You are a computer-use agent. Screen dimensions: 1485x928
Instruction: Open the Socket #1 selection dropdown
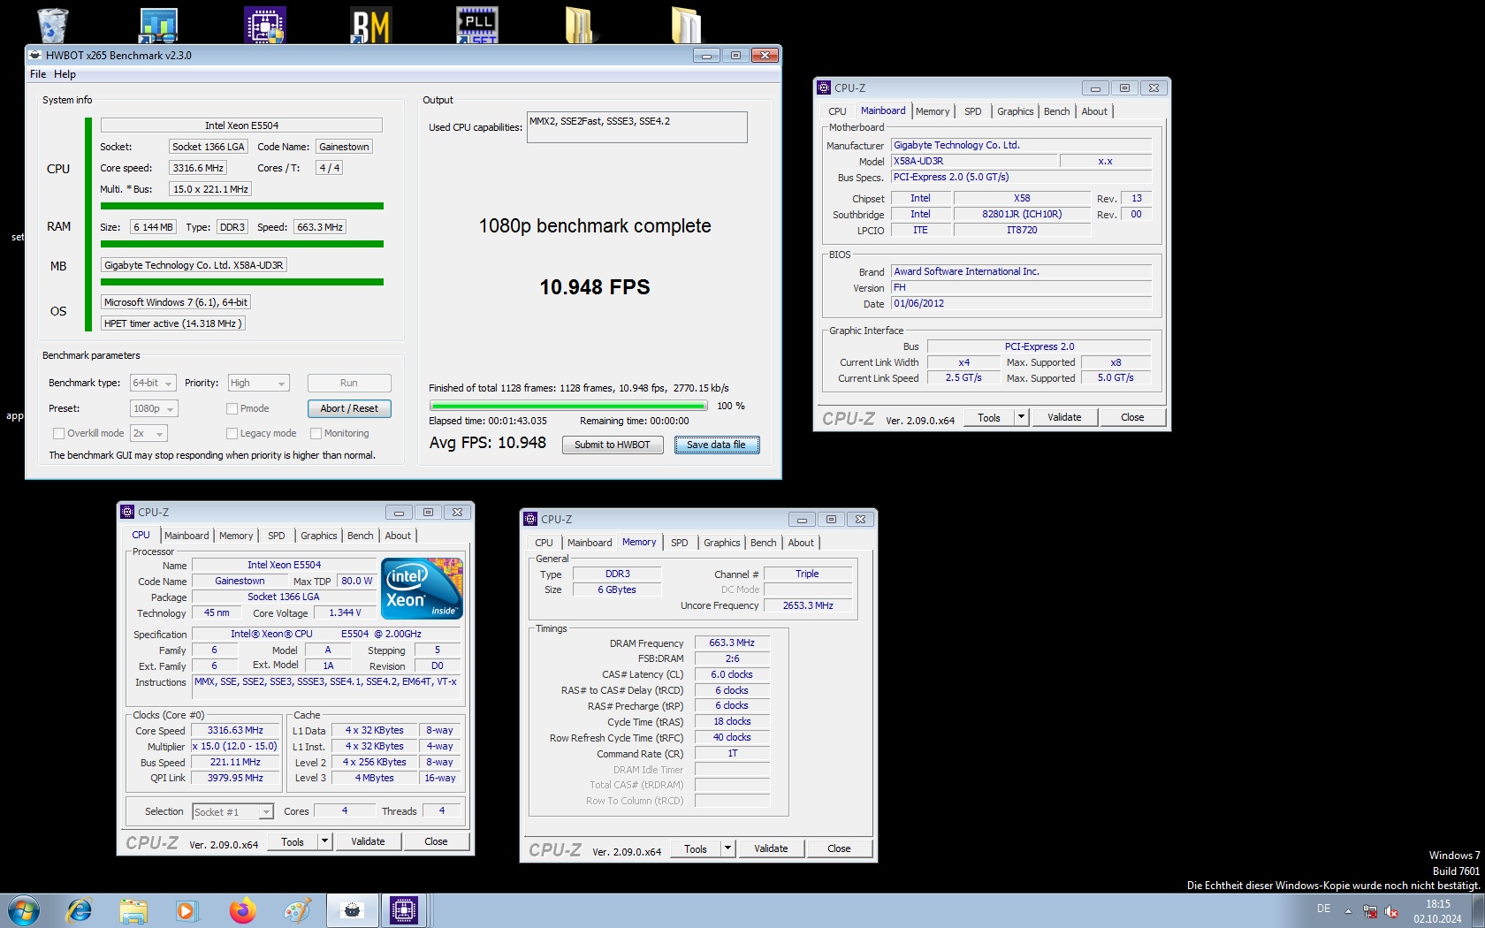(232, 811)
